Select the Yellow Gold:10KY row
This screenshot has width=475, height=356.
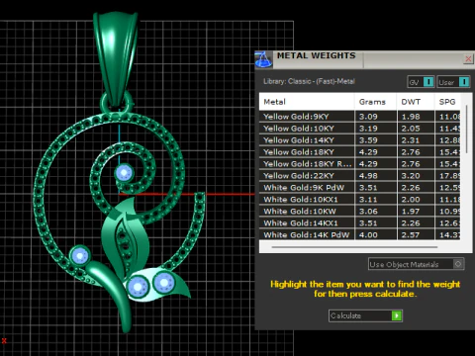[x=359, y=129]
